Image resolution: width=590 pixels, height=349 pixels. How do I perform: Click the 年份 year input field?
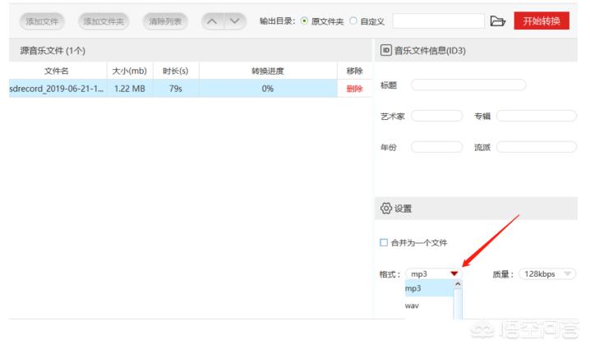[x=437, y=147]
